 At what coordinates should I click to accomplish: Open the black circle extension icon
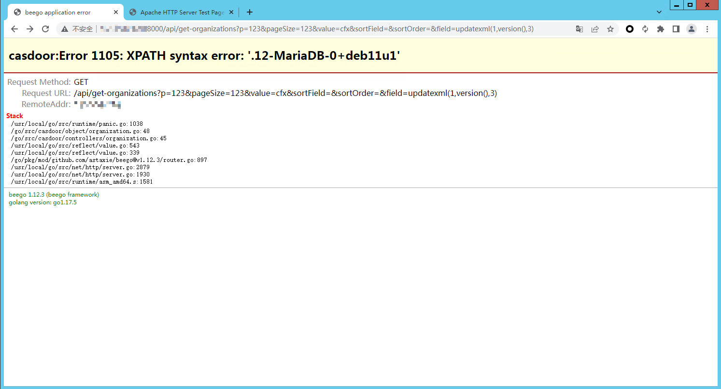[x=630, y=29]
